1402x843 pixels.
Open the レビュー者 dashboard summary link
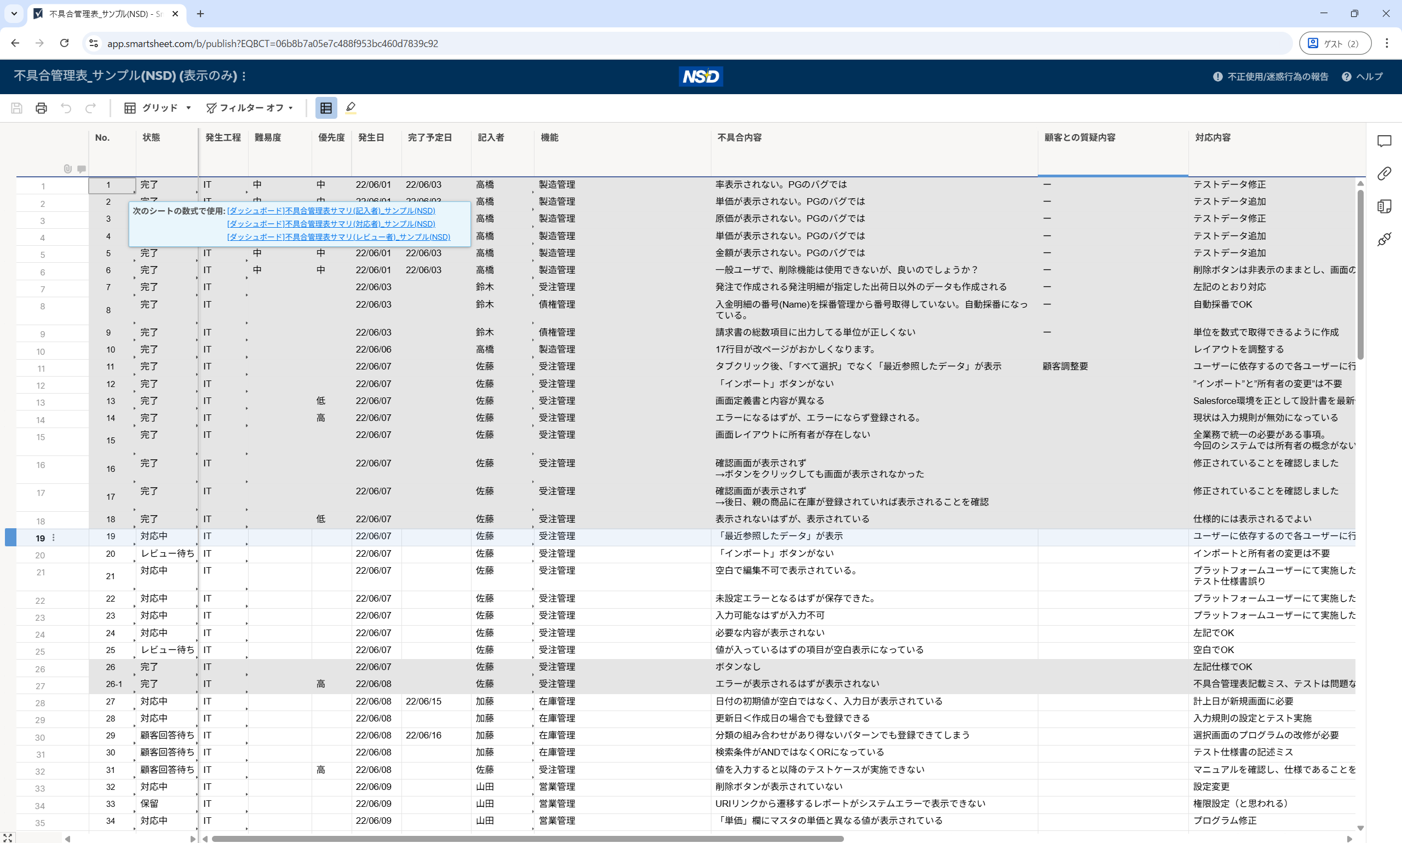[x=338, y=237]
